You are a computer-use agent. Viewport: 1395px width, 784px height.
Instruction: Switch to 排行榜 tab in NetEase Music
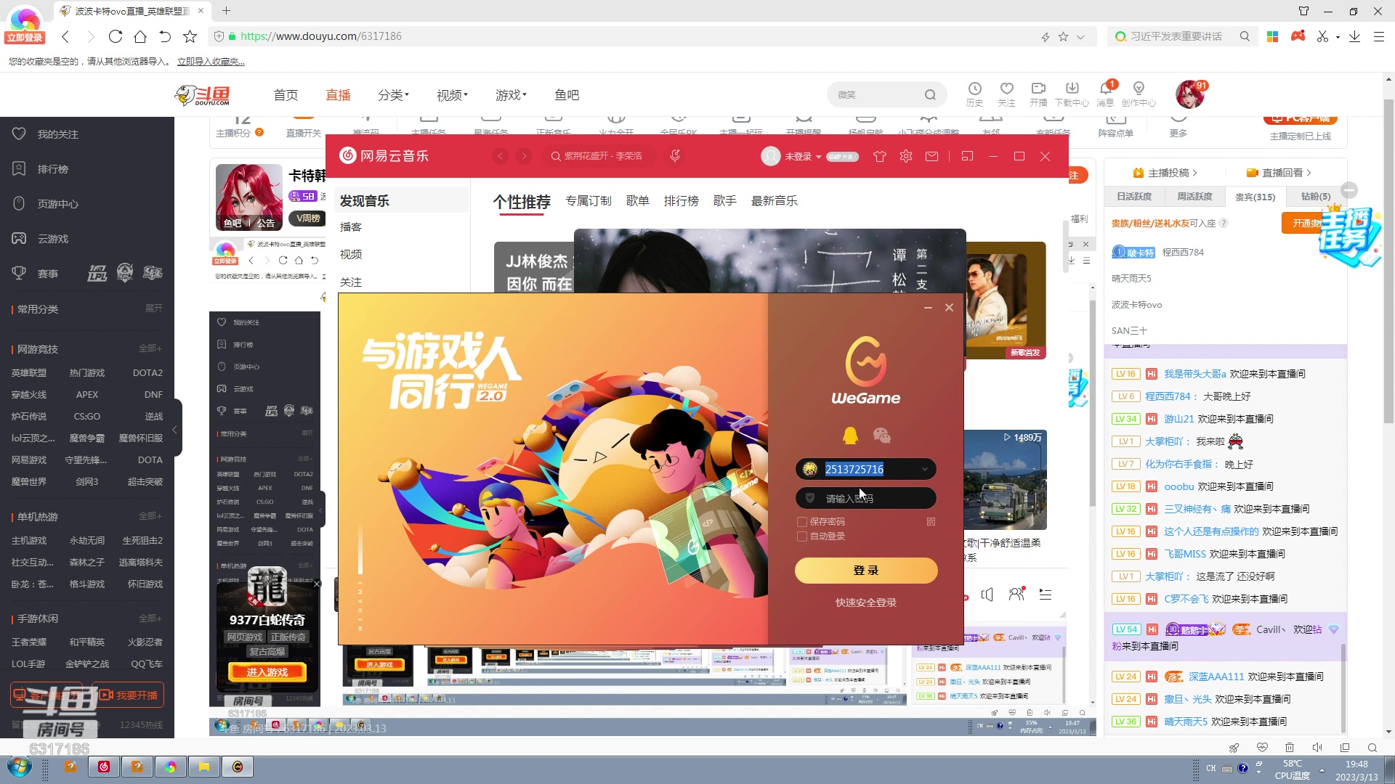pos(681,201)
